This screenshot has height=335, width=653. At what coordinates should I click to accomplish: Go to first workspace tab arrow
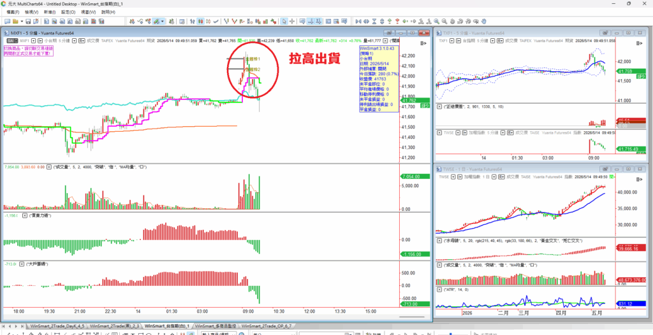(x=4, y=326)
